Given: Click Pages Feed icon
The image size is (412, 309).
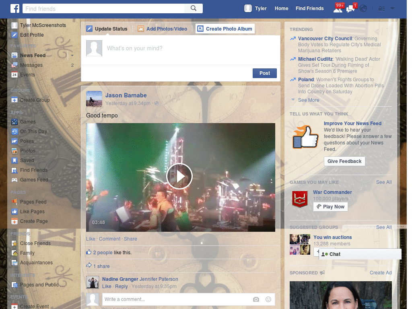Looking at the screenshot, I should [14, 202].
